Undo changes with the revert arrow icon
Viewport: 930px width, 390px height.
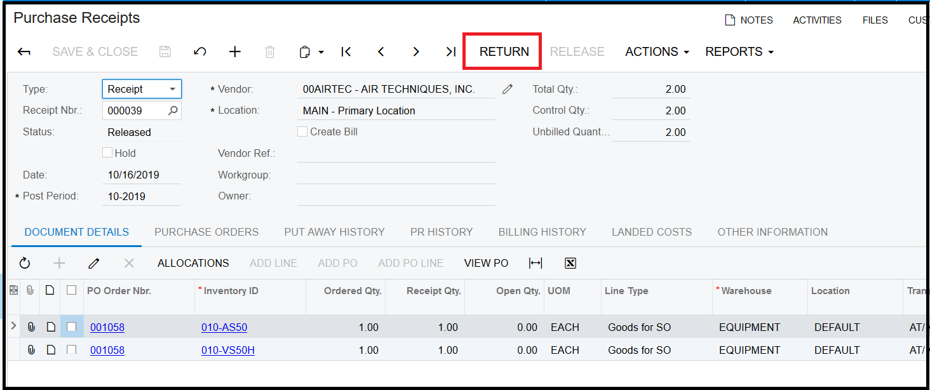(200, 51)
